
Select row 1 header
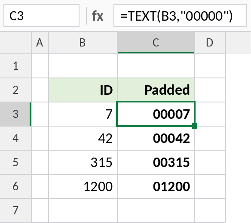[15, 66]
